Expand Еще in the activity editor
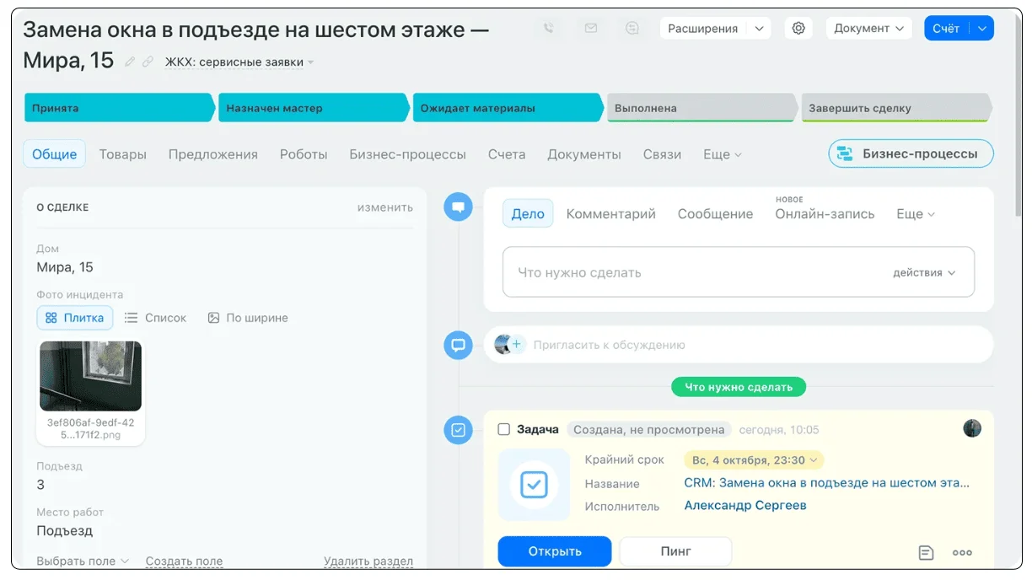1032x580 pixels. click(916, 214)
